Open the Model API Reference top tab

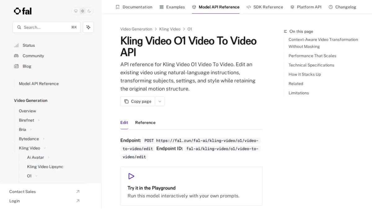216,7
